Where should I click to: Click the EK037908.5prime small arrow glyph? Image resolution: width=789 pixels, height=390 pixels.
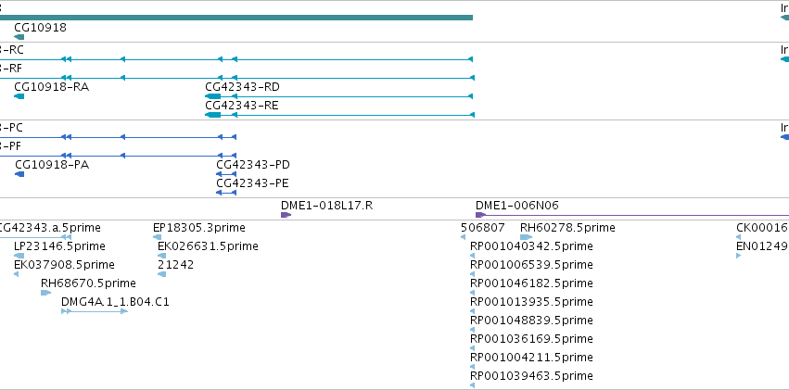pos(16,274)
